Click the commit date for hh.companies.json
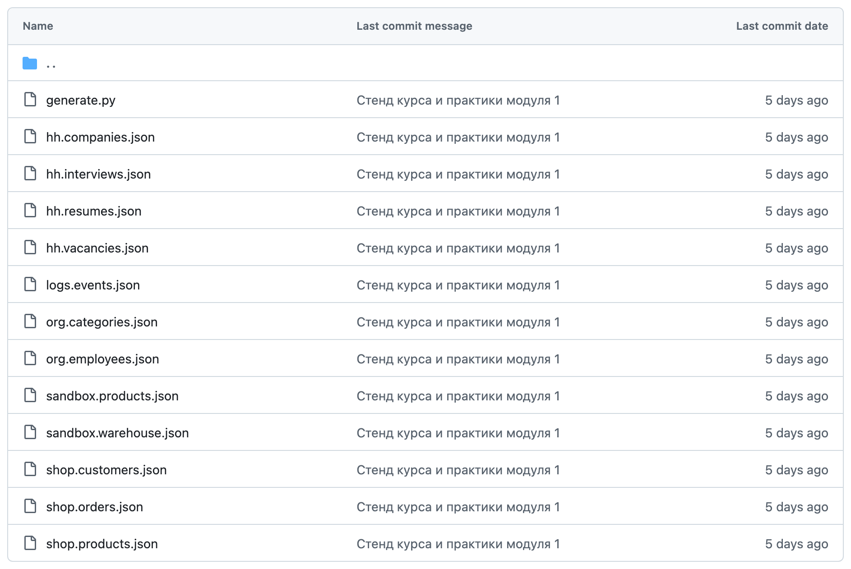Viewport: 851px width, 569px height. (x=796, y=137)
